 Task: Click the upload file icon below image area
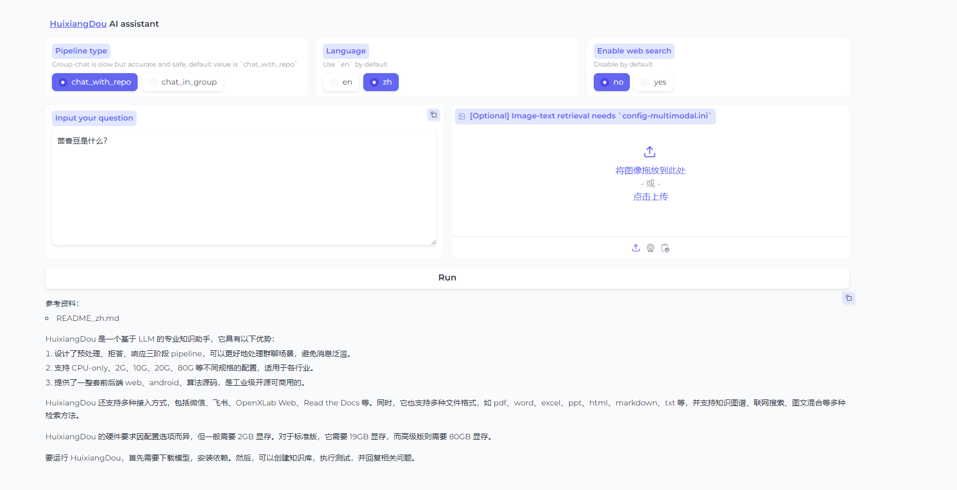click(x=636, y=248)
